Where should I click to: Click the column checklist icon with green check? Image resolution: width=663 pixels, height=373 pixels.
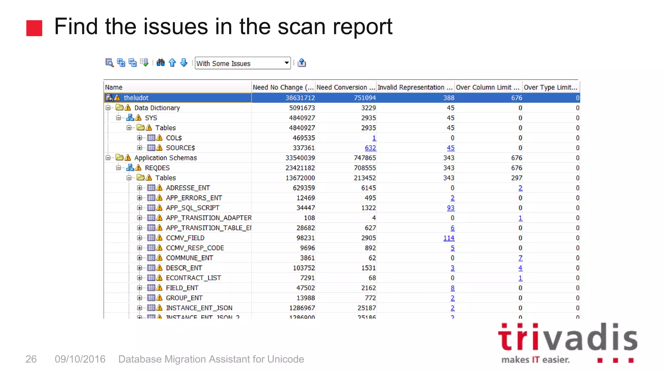point(144,63)
